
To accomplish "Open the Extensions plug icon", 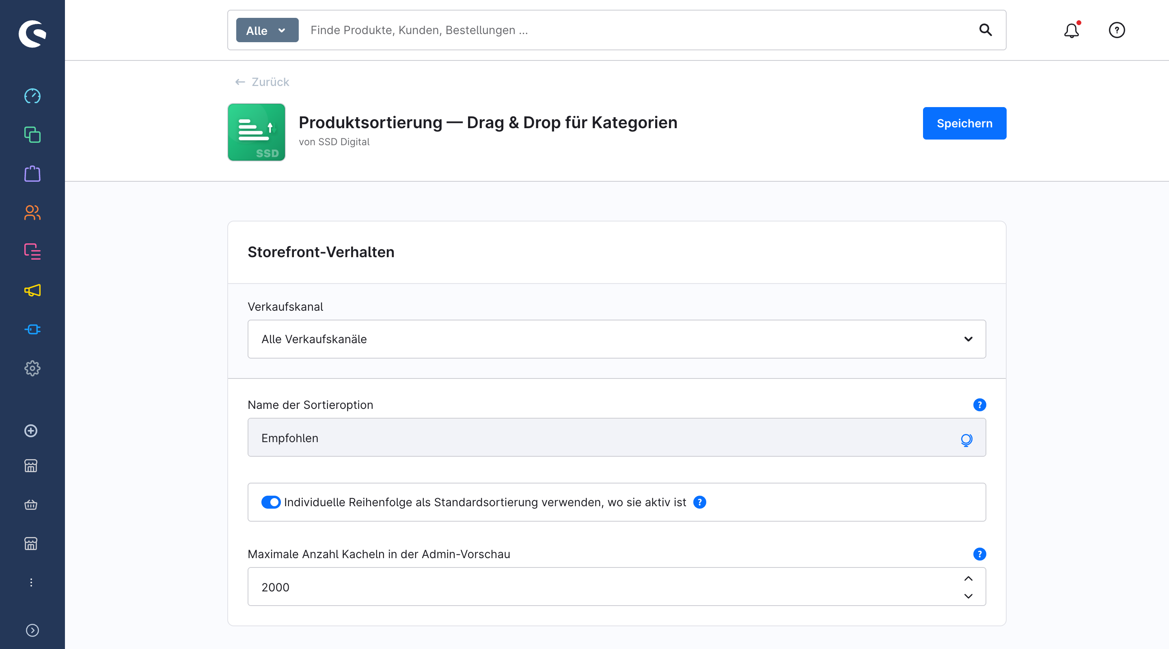I will point(32,329).
